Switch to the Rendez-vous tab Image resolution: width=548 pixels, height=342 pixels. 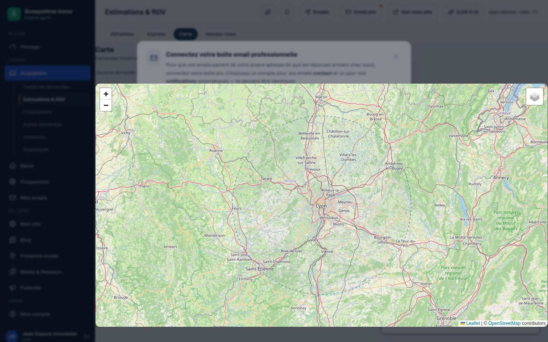[221, 34]
